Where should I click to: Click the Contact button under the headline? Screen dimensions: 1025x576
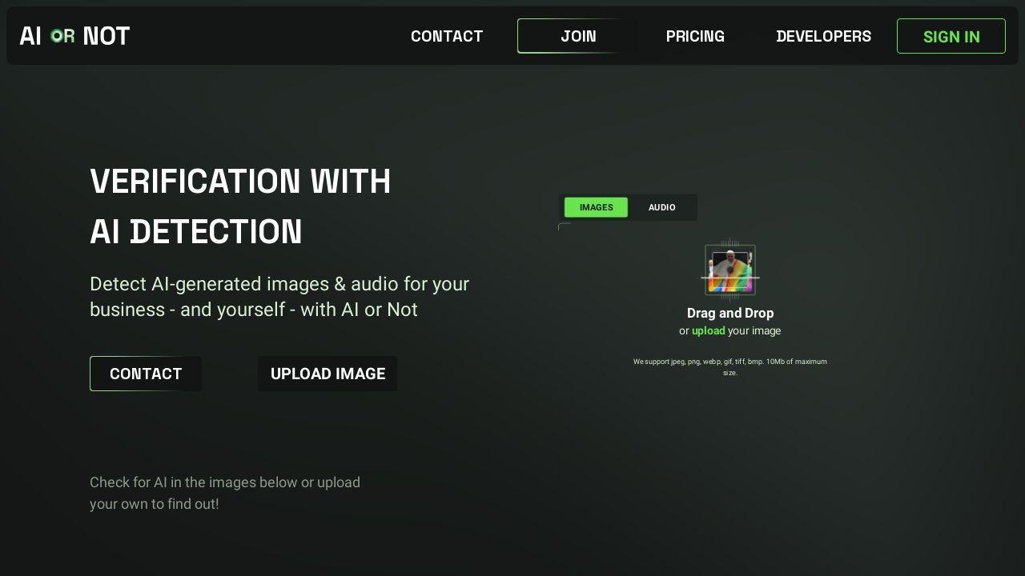(146, 374)
